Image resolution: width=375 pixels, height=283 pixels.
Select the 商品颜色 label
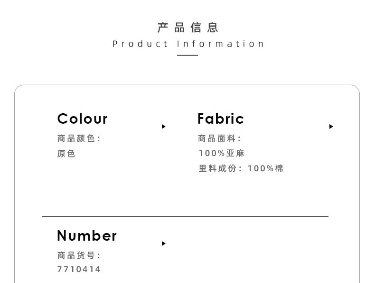[79, 139]
